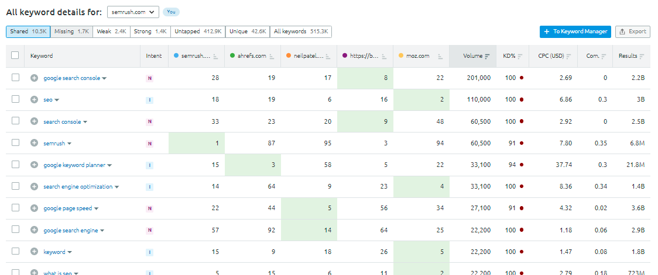Switch to the Untapped 412.9K tab
The width and height of the screenshot is (658, 275).
[x=198, y=32]
